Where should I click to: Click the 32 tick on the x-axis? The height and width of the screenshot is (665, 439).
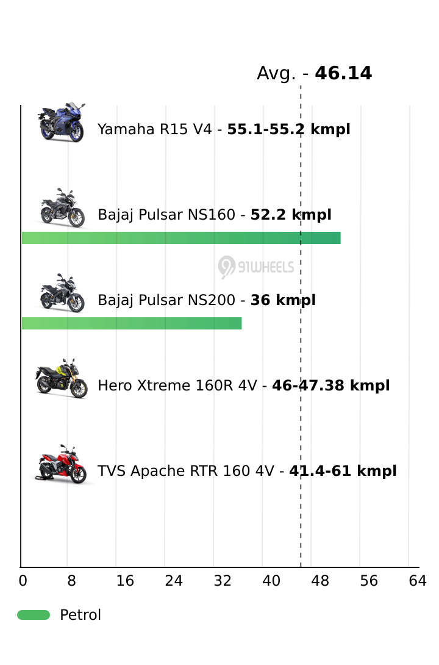tap(223, 581)
